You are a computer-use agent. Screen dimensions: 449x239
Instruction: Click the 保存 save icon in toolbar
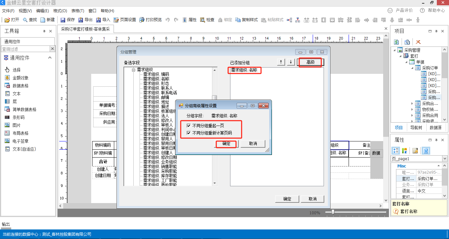tap(63, 20)
